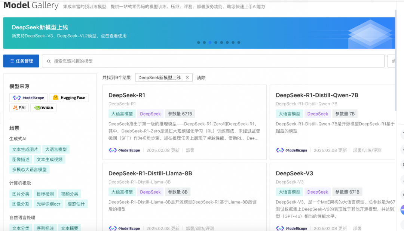Open the DeepSeek-R1-Distill-Qwen-7B card title
The width and height of the screenshot is (404, 231).
[x=317, y=95]
